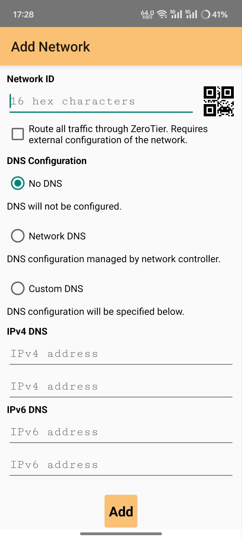Tap the bottom navigation gesture bar
The image size is (242, 540).
point(121,534)
